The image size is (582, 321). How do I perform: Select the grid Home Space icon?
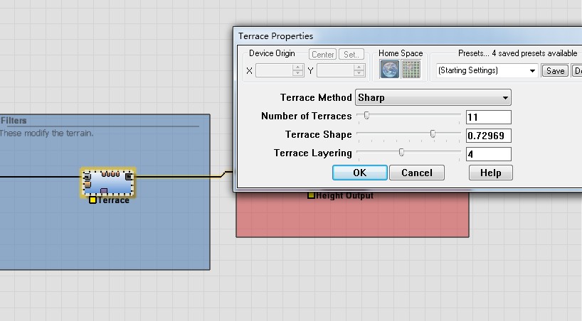(x=411, y=70)
